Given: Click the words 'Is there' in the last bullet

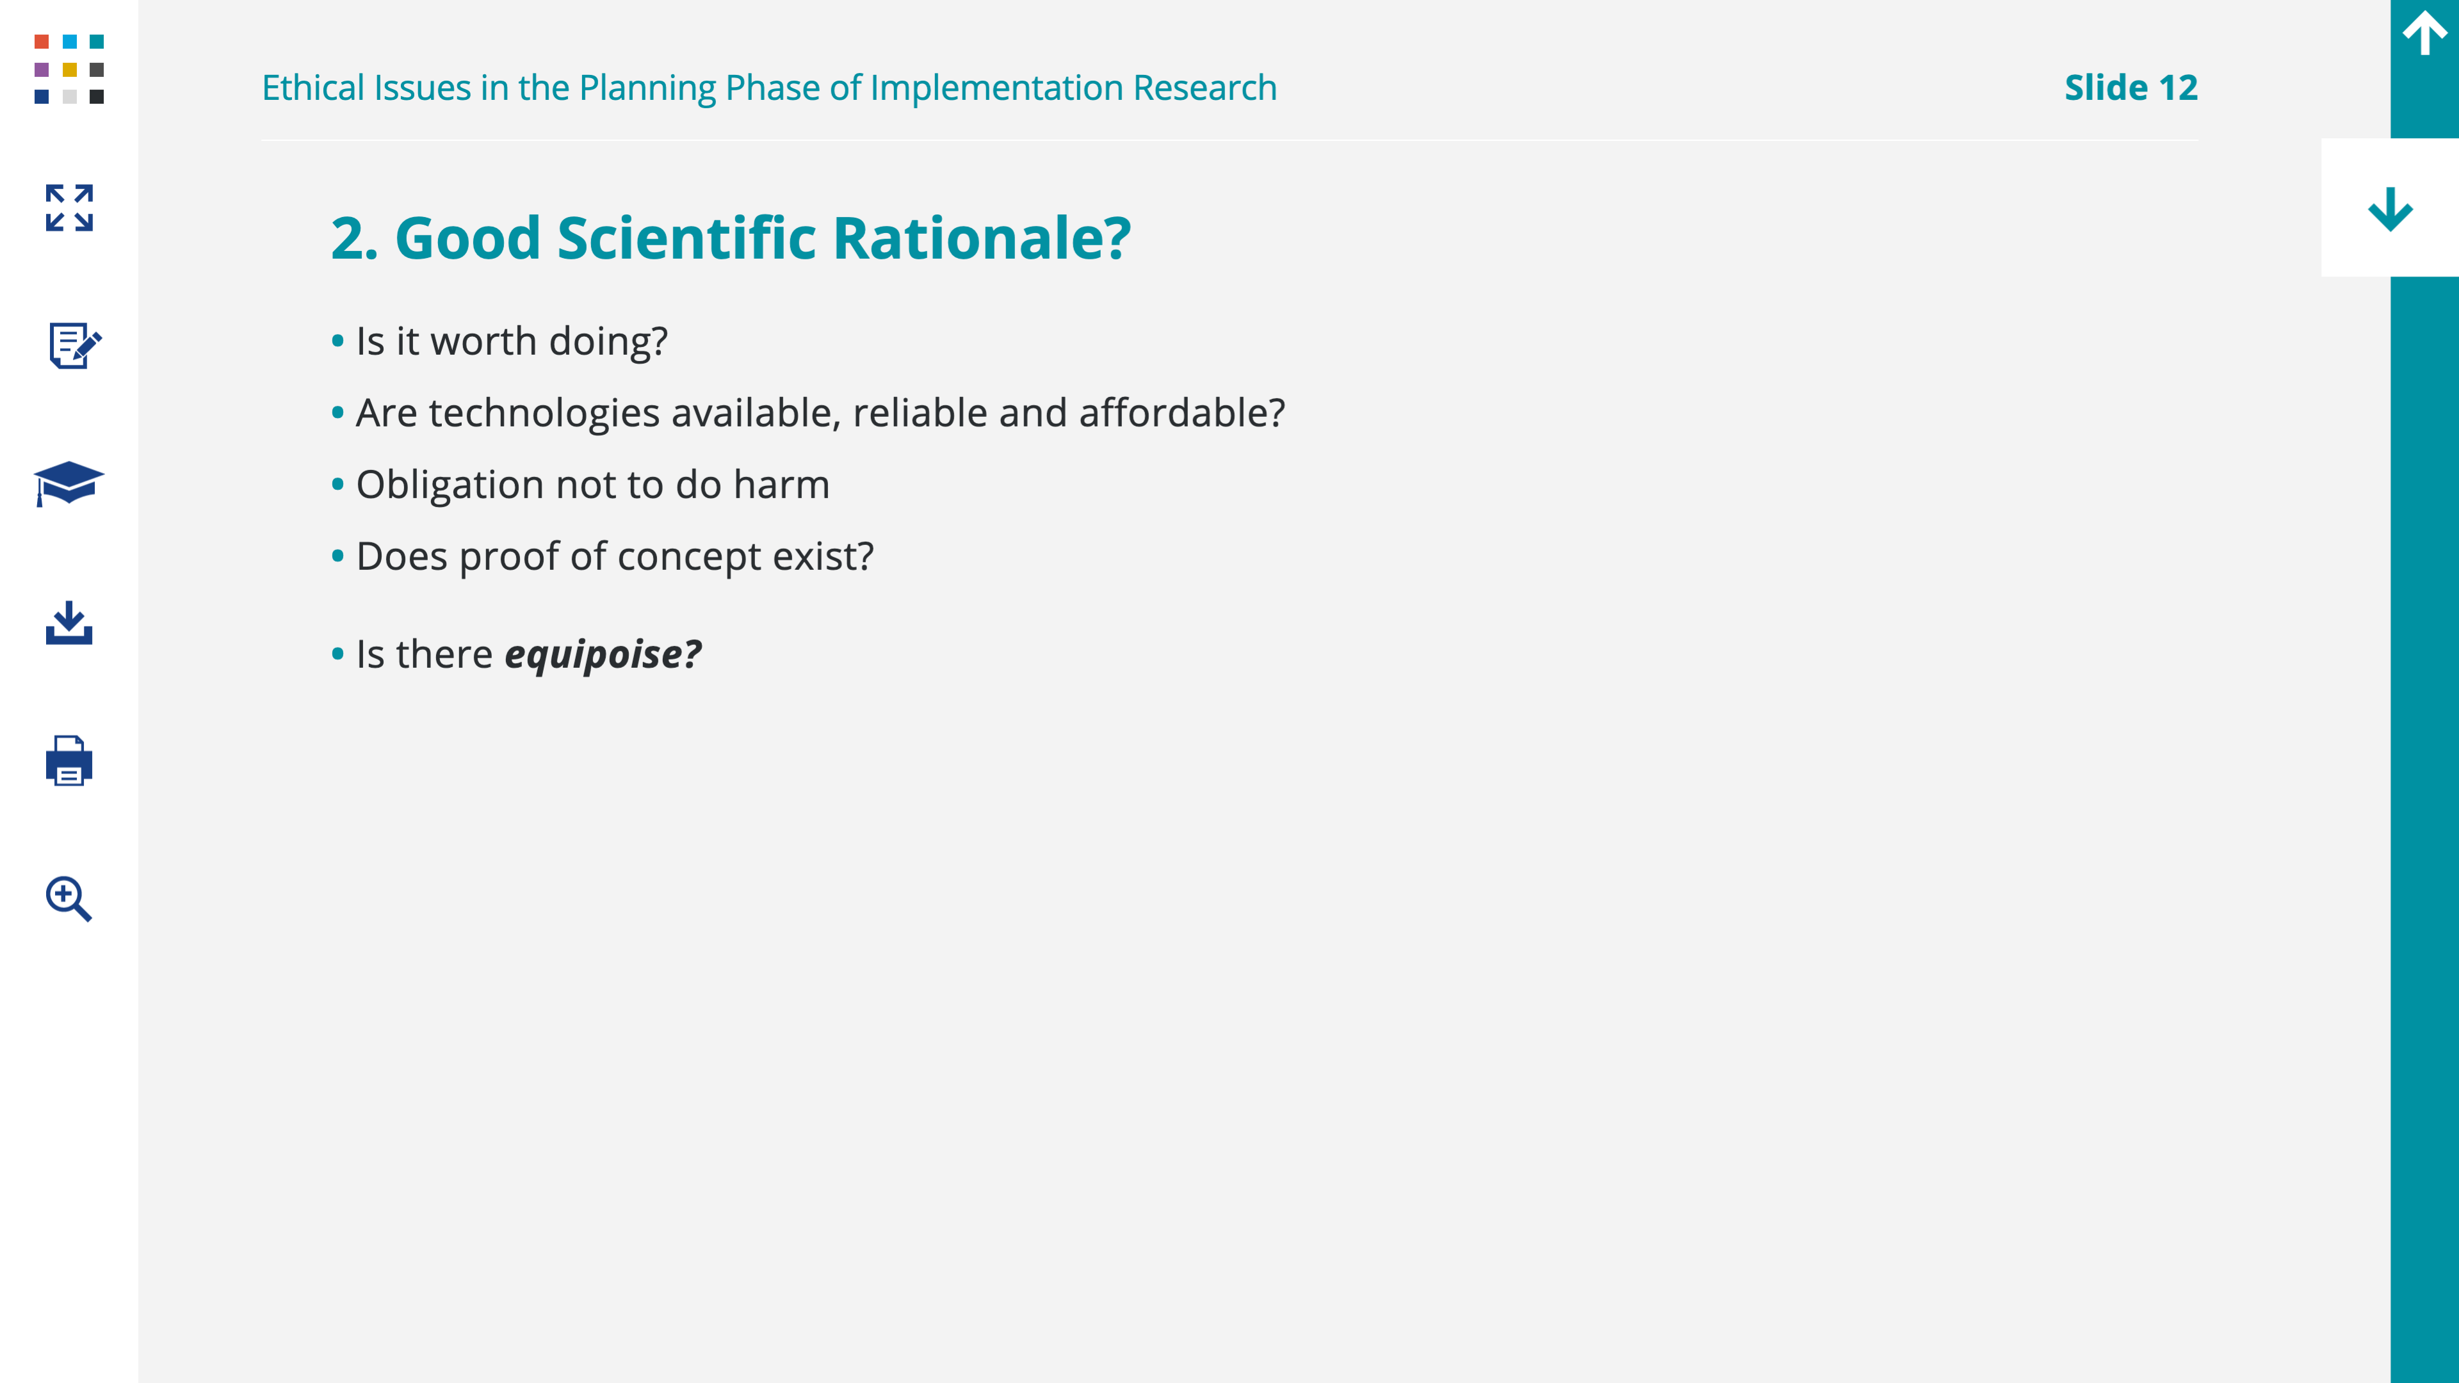Looking at the screenshot, I should click(x=424, y=655).
